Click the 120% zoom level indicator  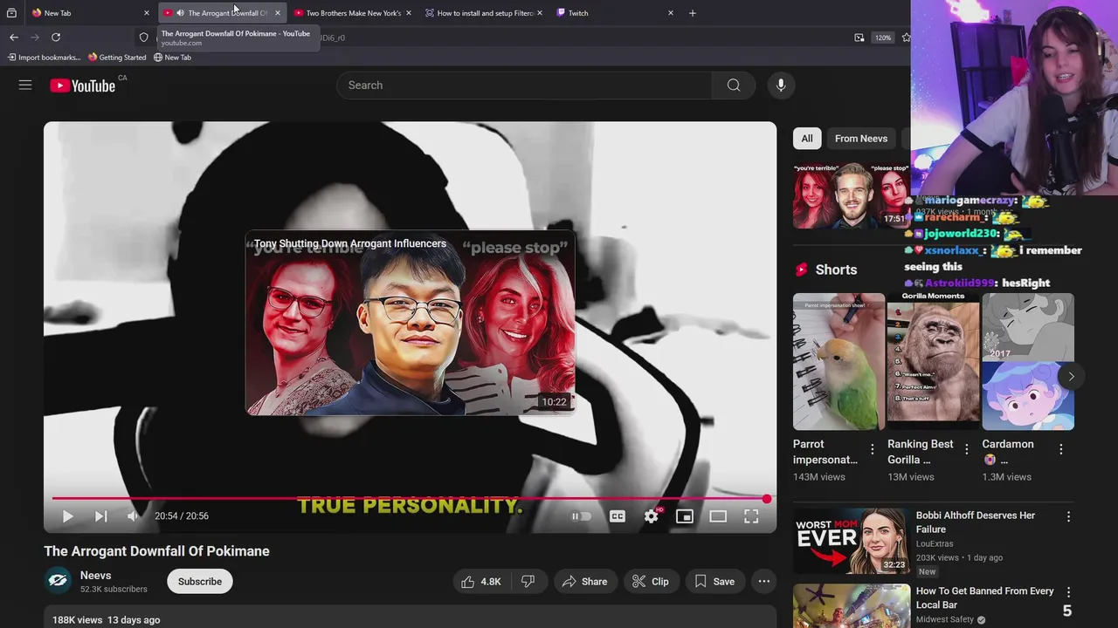click(883, 38)
